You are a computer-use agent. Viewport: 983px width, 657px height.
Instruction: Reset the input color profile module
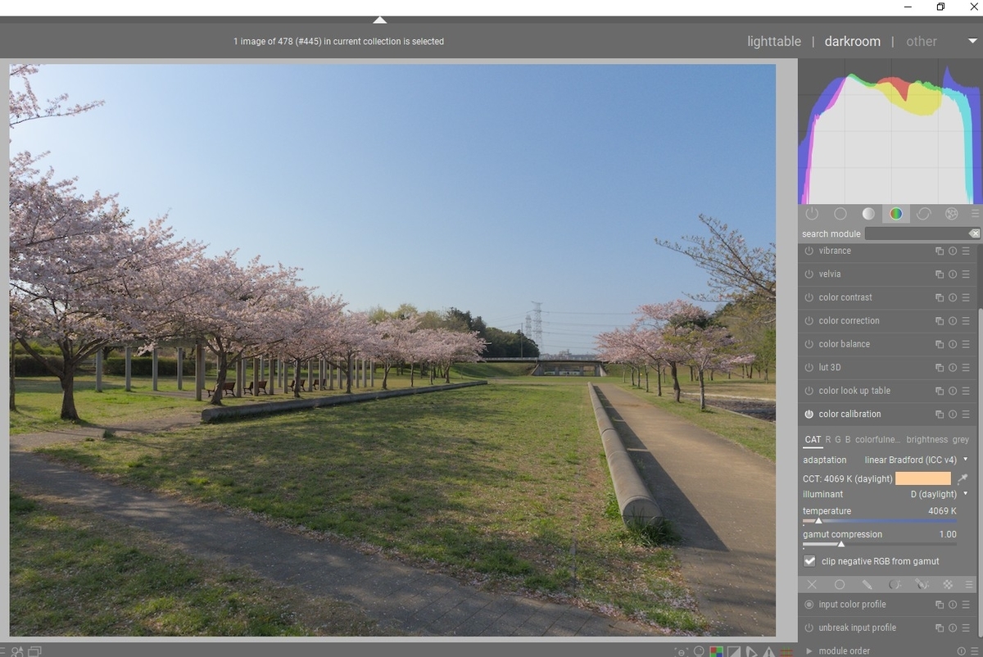(953, 605)
